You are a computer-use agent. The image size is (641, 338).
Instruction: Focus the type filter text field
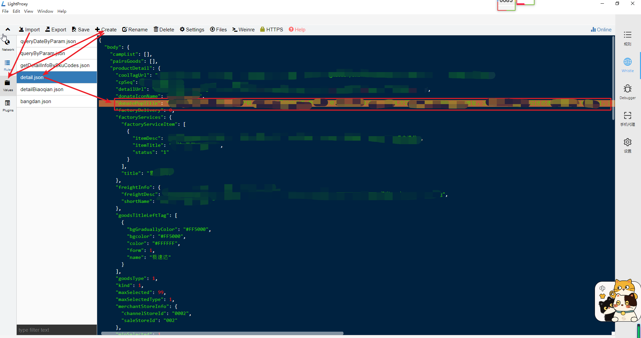click(57, 330)
